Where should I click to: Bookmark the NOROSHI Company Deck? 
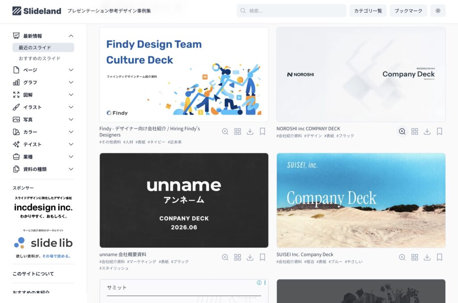pyautogui.click(x=440, y=131)
